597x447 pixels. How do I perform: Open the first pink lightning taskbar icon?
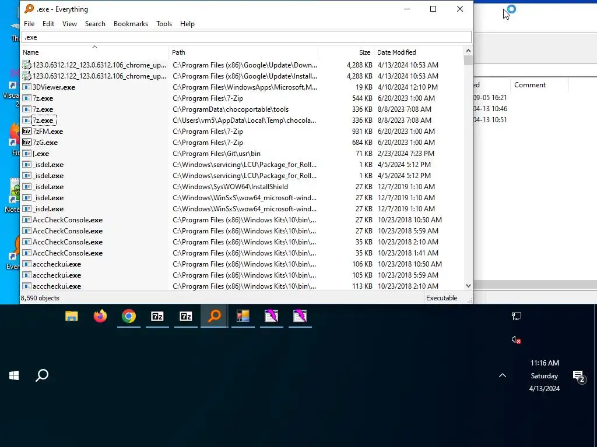pos(272,316)
